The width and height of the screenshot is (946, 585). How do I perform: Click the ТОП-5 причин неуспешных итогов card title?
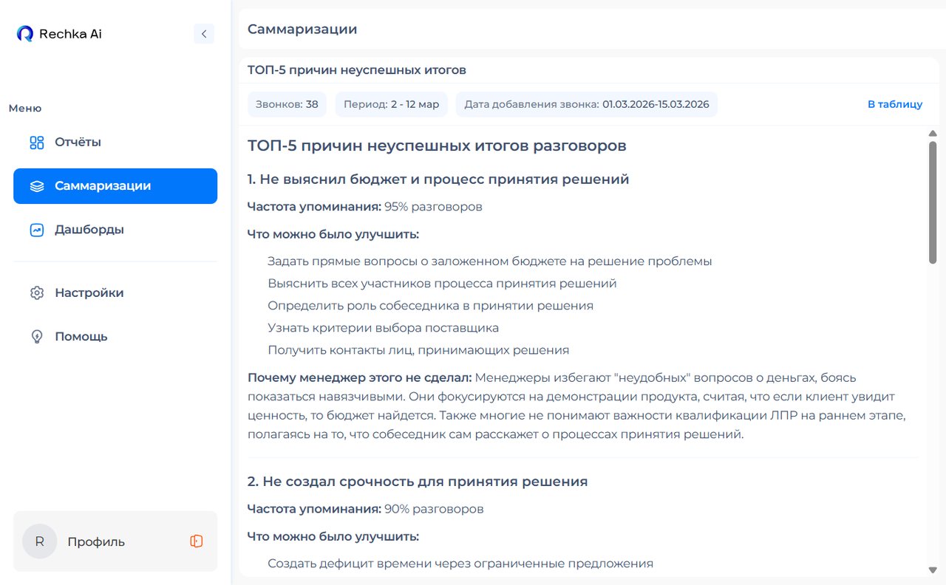coord(357,70)
